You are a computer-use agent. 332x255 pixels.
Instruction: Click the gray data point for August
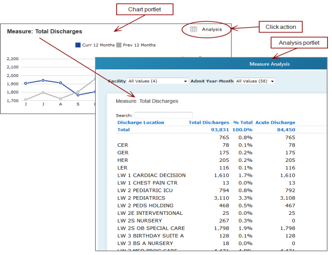point(61,99)
